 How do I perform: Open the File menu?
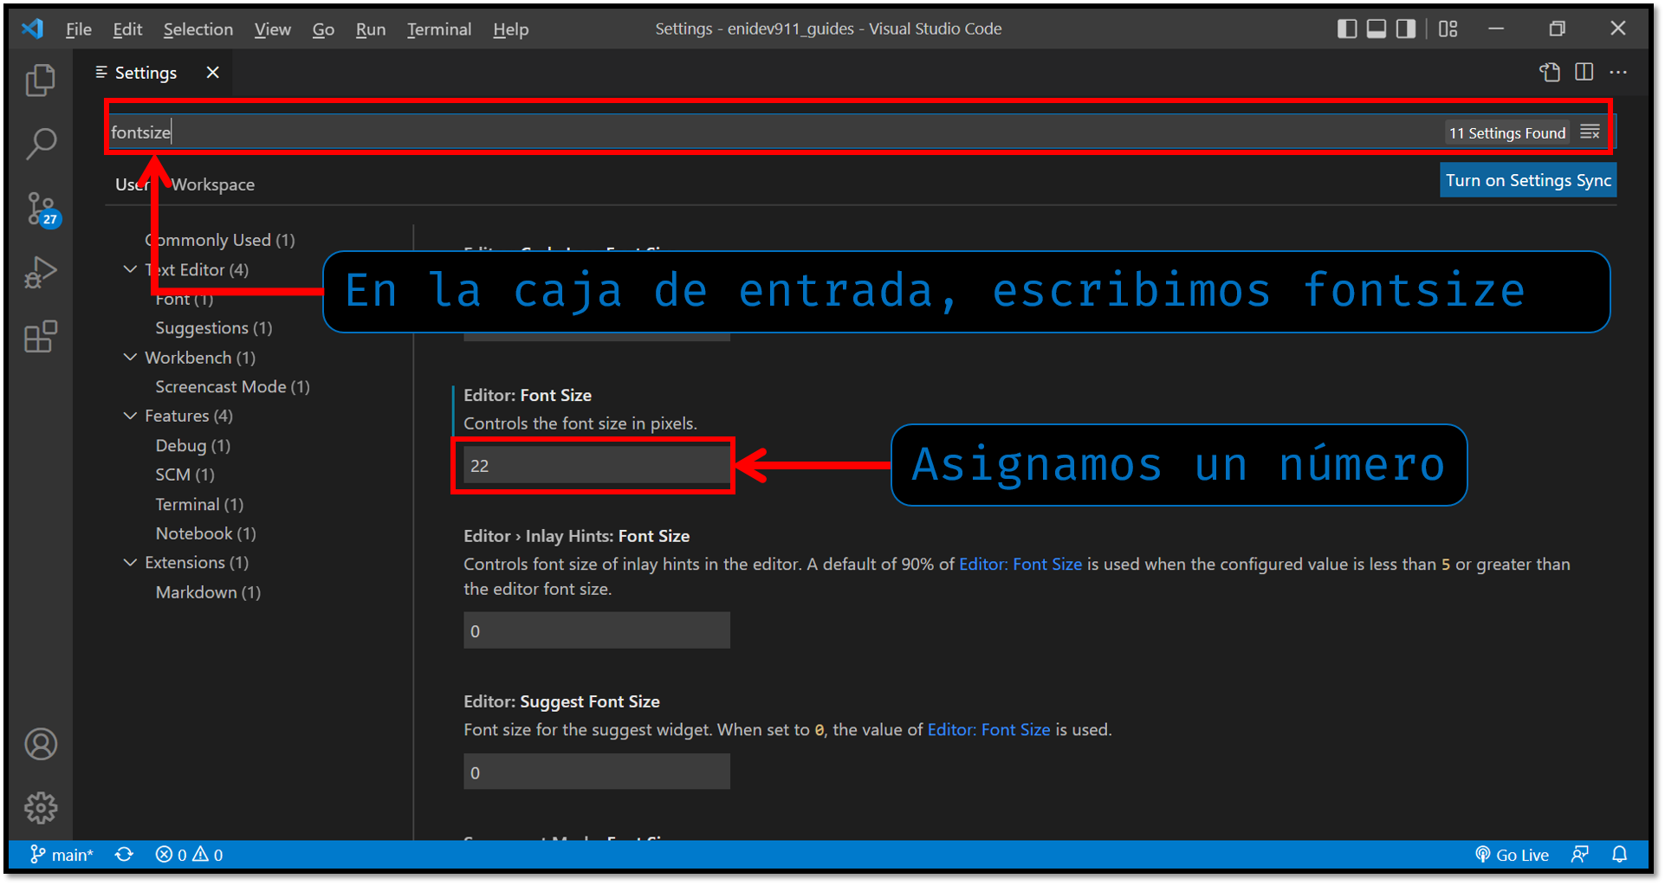[79, 29]
